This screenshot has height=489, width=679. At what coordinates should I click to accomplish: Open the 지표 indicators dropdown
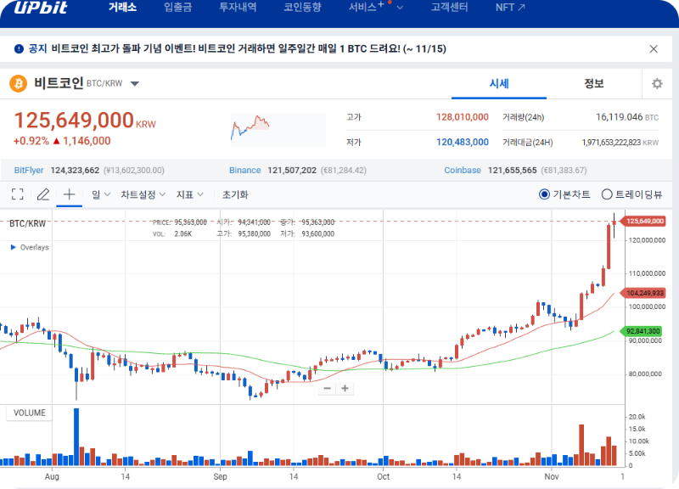click(187, 194)
